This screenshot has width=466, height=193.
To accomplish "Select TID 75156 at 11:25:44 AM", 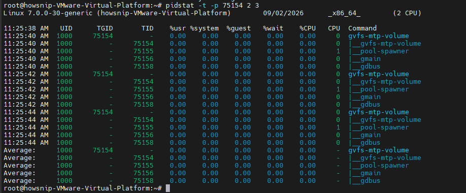I will pos(144,135).
